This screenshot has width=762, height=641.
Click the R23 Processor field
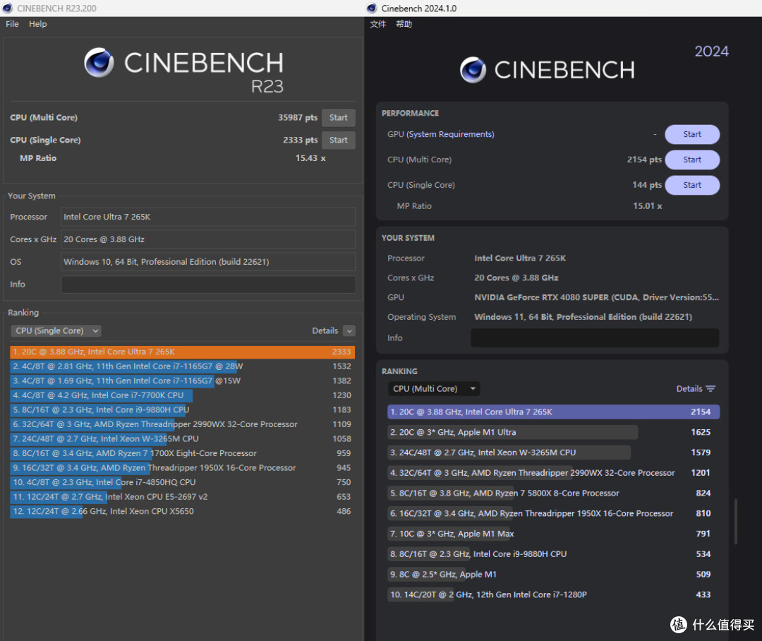pyautogui.click(x=208, y=217)
